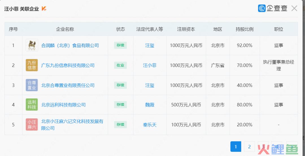Open representative 汪玺 in the 合润麟 row

[x=150, y=45]
